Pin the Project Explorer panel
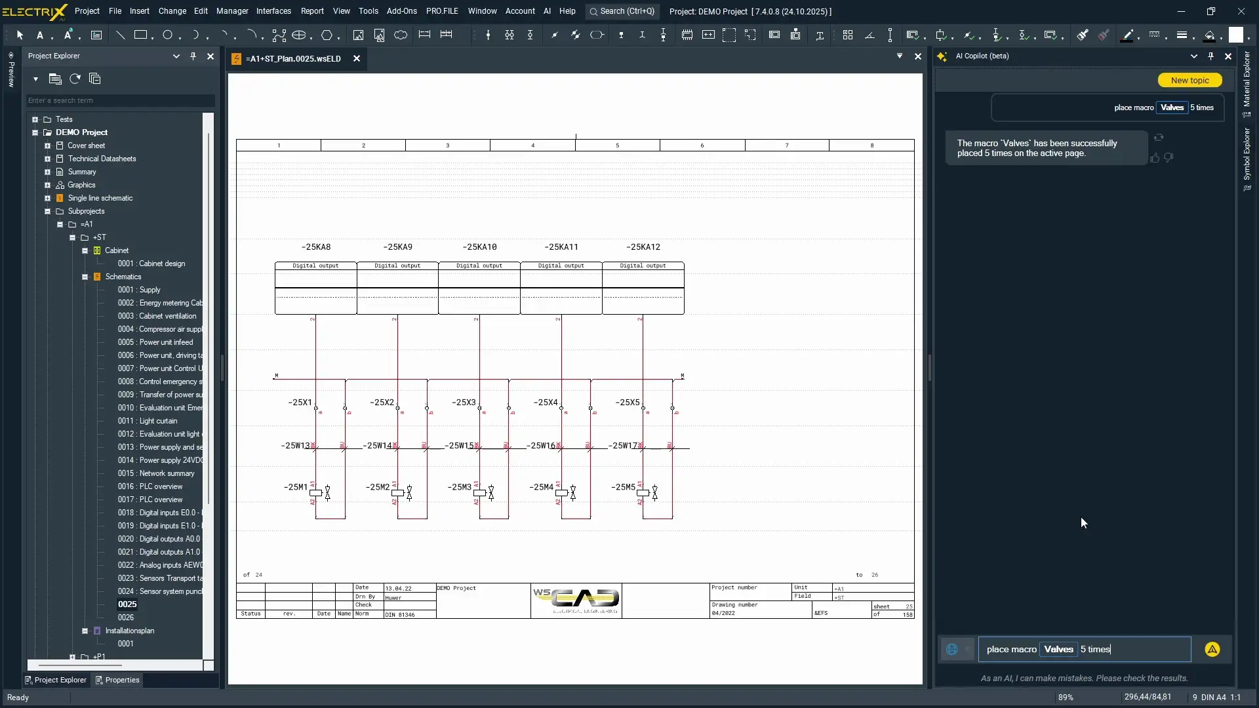The height and width of the screenshot is (708, 1259). (x=193, y=56)
